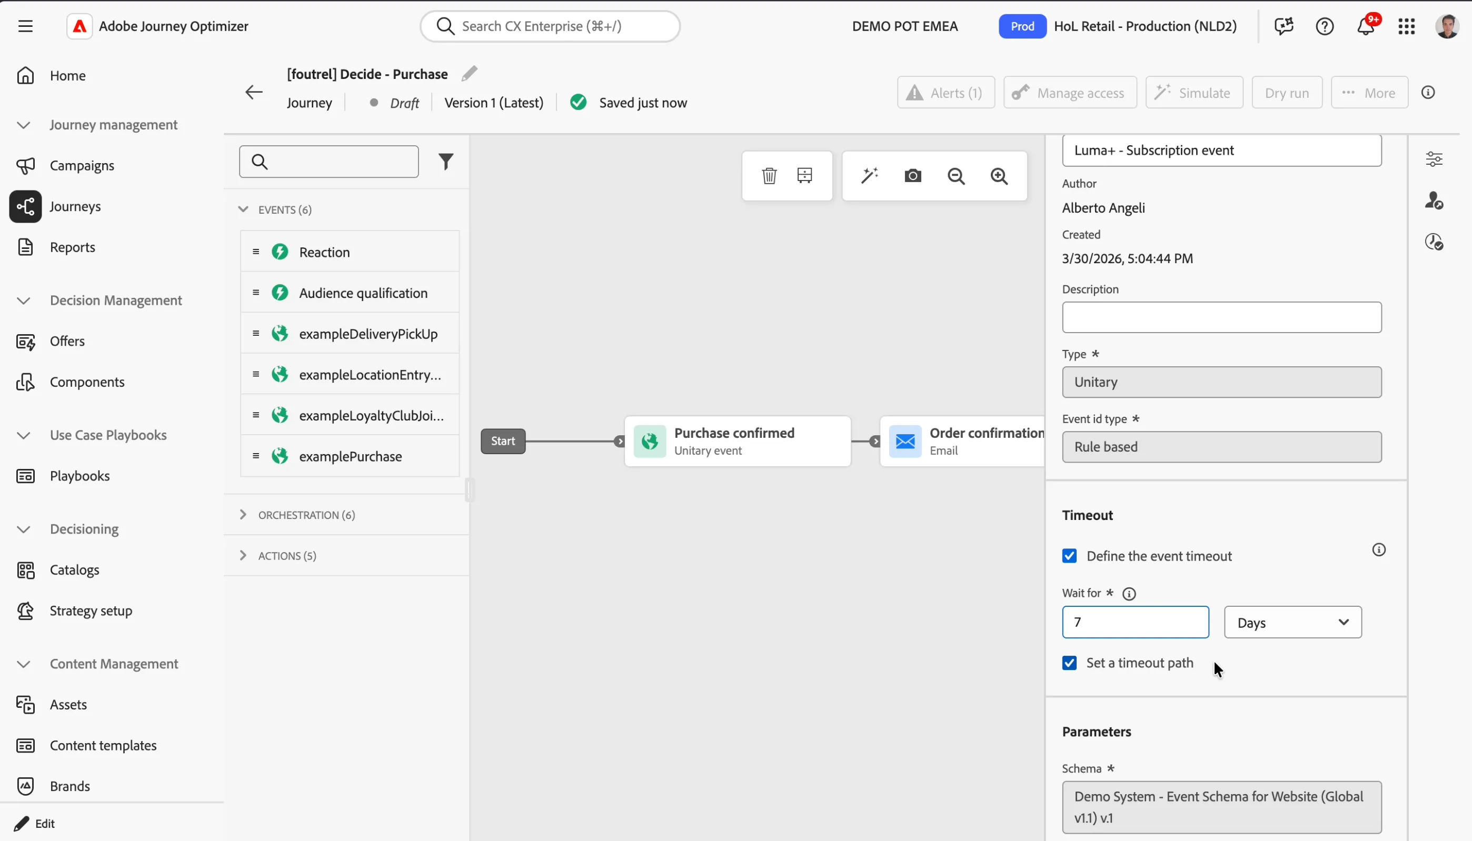The width and height of the screenshot is (1472, 841).
Task: Zoom in the journey canvas
Action: point(999,176)
